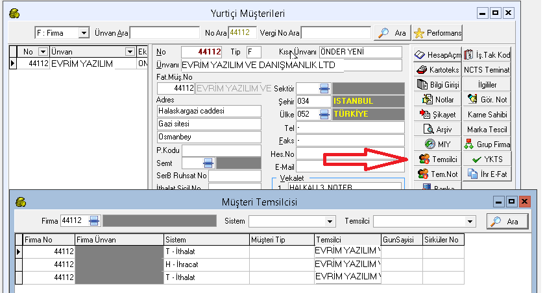
Task: Select the H - İhracat row
Action: pos(239,264)
